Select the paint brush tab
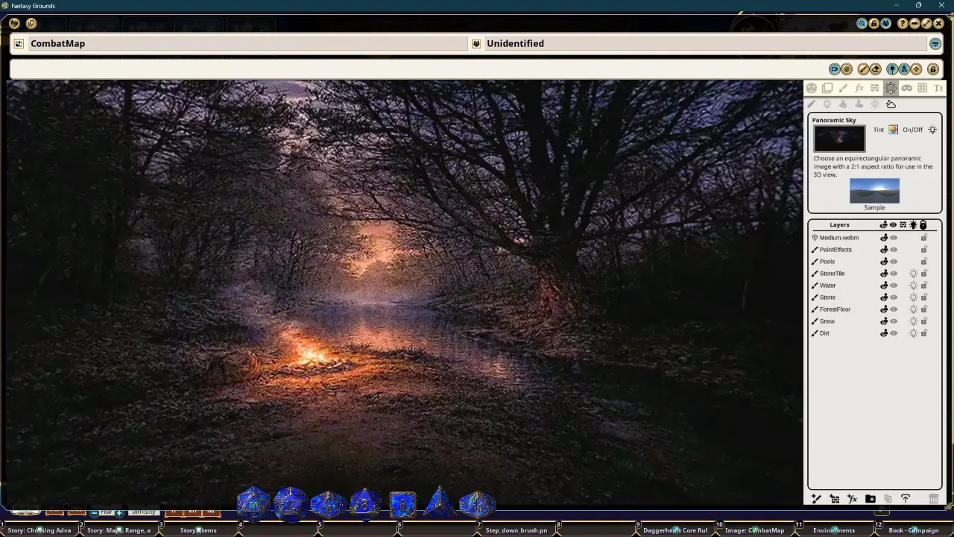The image size is (954, 537). pos(843,88)
